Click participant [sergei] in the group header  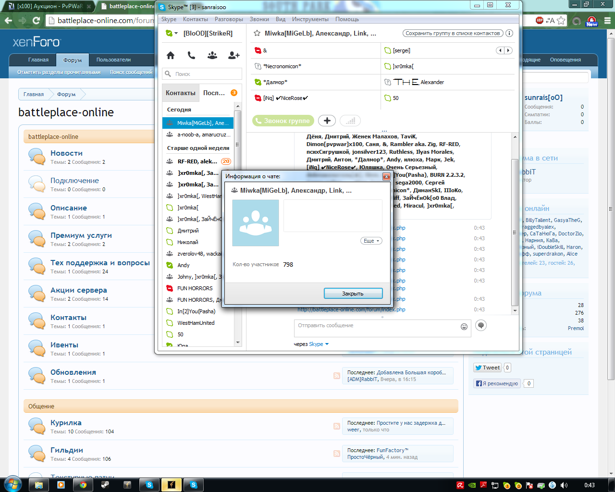(401, 50)
